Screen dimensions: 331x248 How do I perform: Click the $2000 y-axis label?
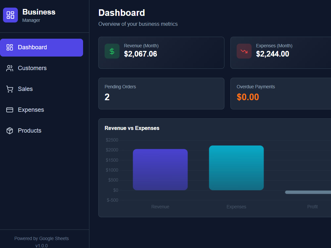pos(112,150)
